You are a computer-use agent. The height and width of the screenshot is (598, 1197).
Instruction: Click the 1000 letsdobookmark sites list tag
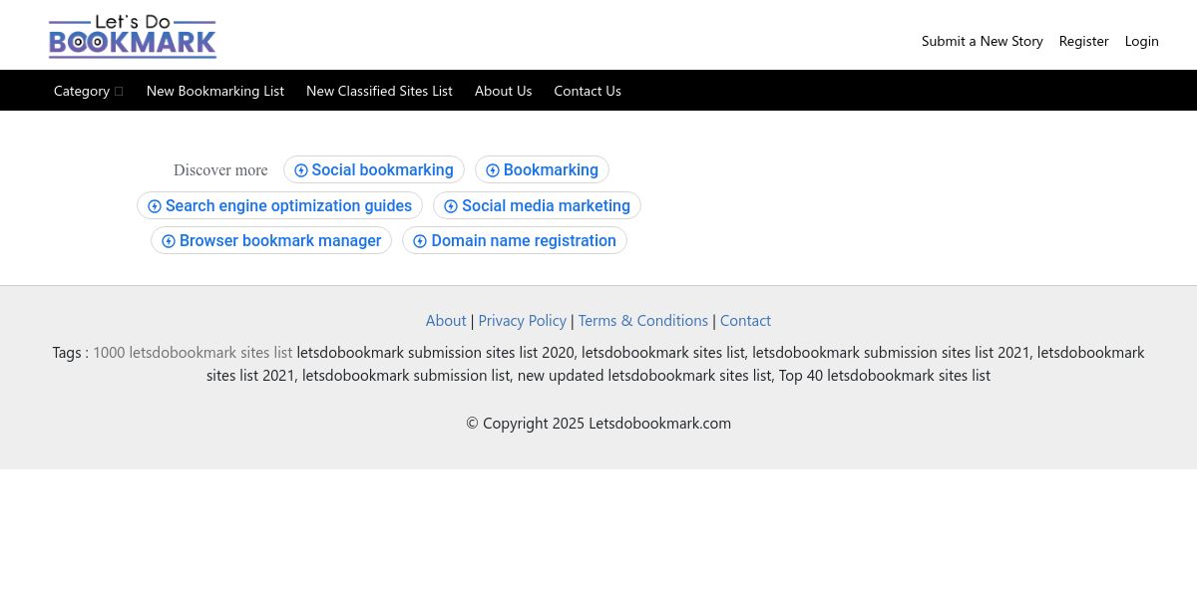coord(193,352)
